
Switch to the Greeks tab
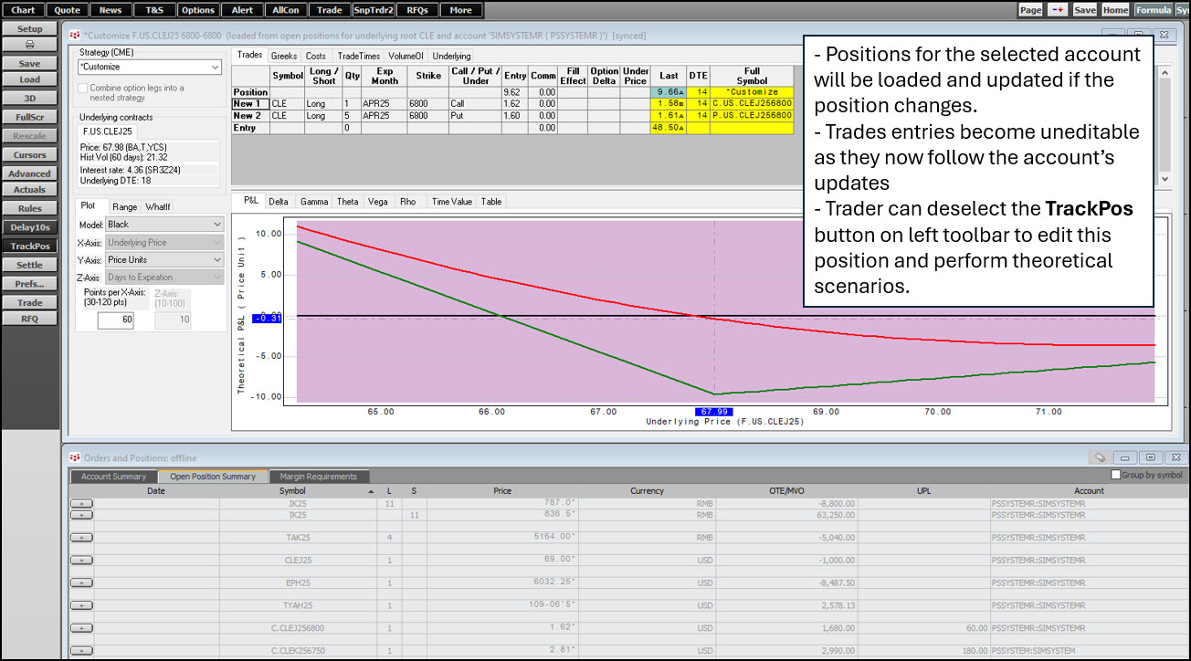click(283, 56)
